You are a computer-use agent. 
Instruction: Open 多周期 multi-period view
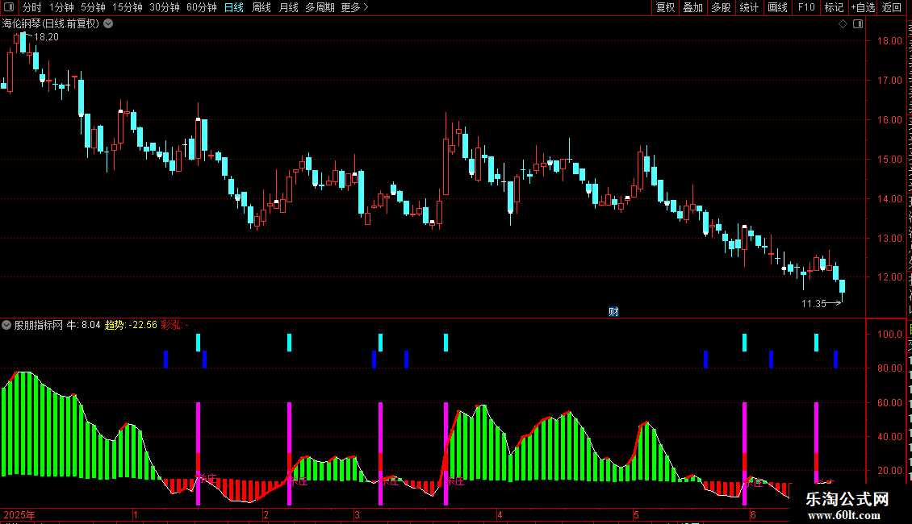tap(320, 7)
